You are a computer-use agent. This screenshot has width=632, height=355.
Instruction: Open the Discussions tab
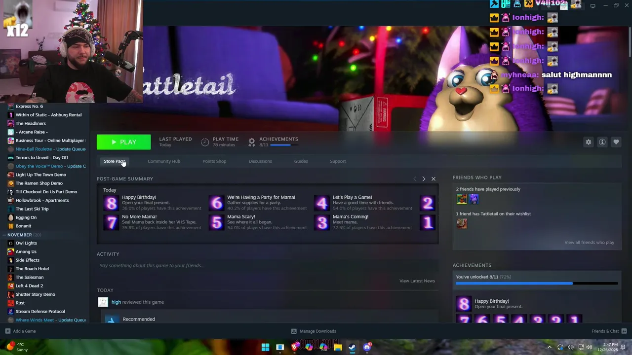(x=260, y=161)
